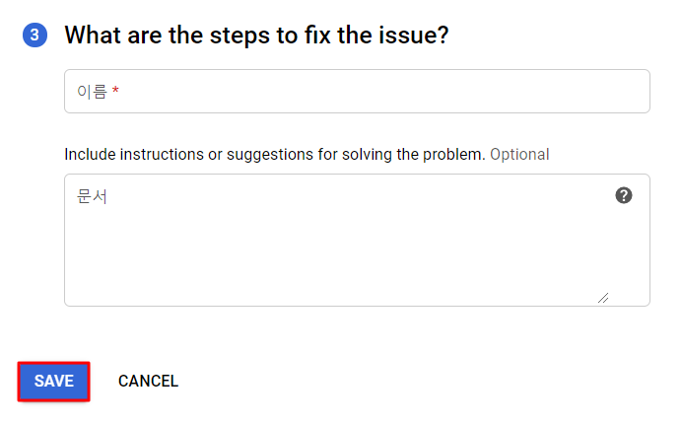Click the gray 'Optional' label
Image resolution: width=682 pixels, height=425 pixels.
tap(519, 154)
